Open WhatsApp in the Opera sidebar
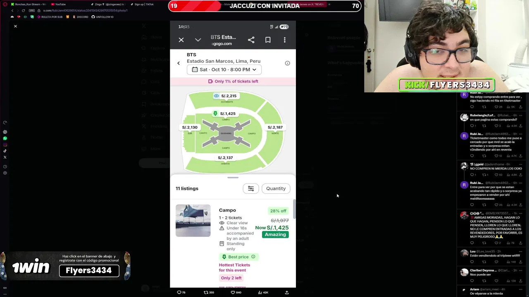529x297 pixels. coord(5,138)
